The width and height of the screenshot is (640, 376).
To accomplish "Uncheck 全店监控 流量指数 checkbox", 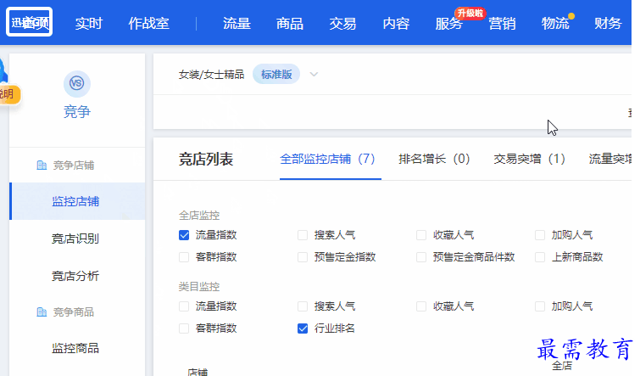I will [x=184, y=235].
